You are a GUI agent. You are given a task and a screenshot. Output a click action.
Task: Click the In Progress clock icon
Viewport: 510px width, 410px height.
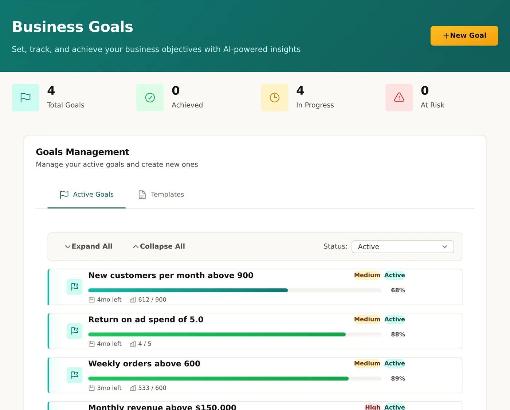click(x=275, y=98)
